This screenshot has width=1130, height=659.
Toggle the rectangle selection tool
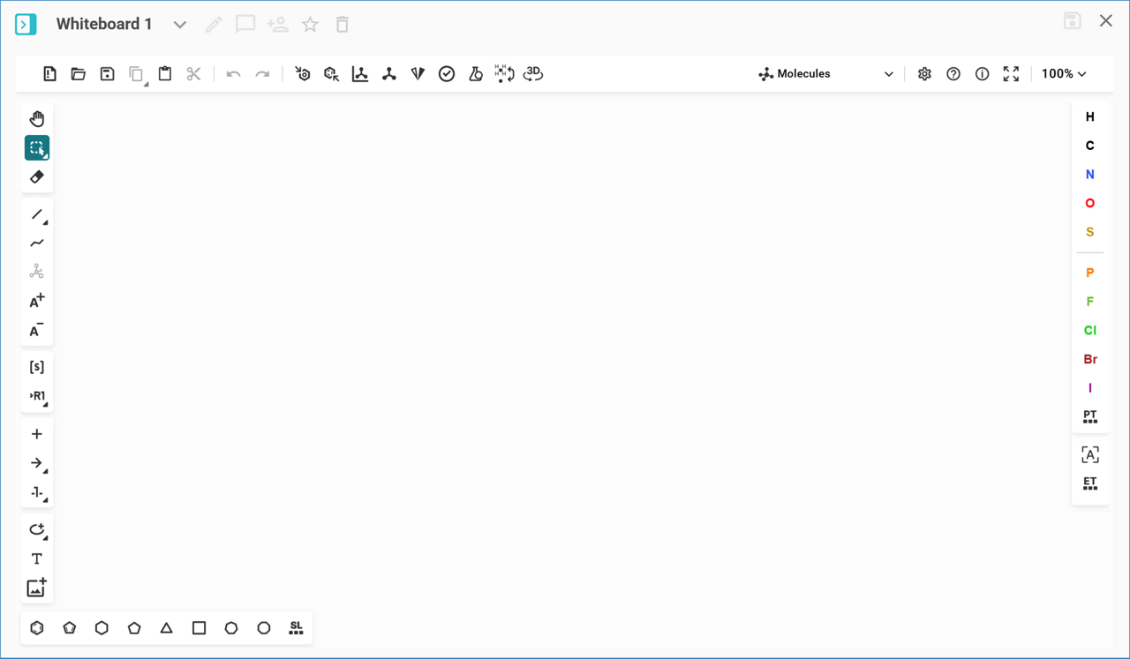[36, 148]
